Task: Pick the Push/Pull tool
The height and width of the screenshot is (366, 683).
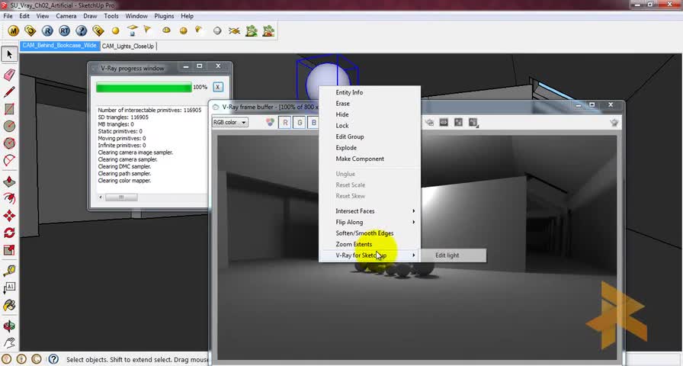Action: [10, 181]
